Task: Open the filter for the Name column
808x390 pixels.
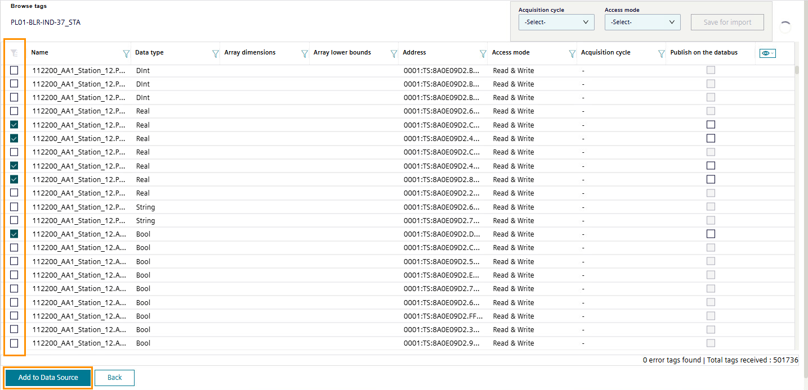Action: tap(126, 53)
